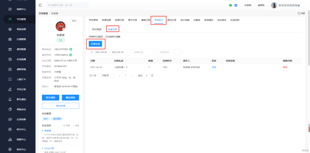The height and width of the screenshot is (153, 310).
Task: Click the green WeChat icon in top bar
Action: click(230, 5)
